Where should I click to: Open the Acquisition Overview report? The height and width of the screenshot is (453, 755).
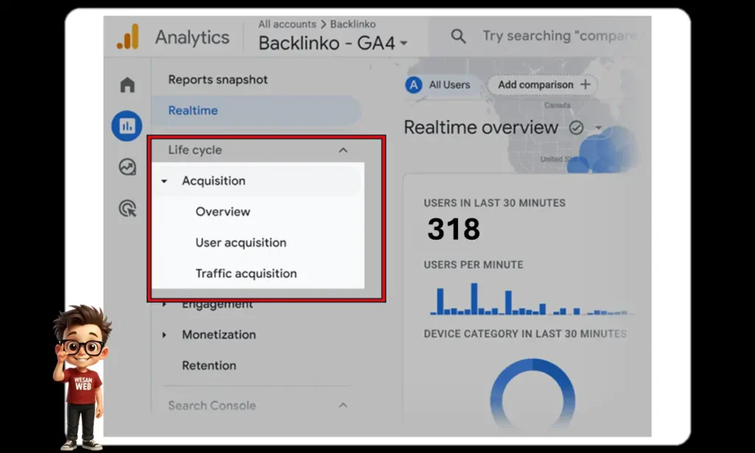[223, 212]
